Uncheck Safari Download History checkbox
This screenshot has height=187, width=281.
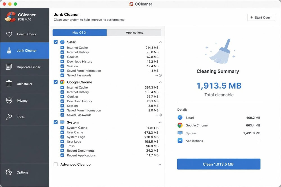pyautogui.click(x=62, y=61)
